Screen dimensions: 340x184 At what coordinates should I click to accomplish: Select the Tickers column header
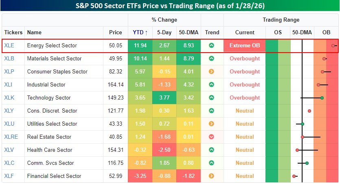pyautogui.click(x=13, y=33)
